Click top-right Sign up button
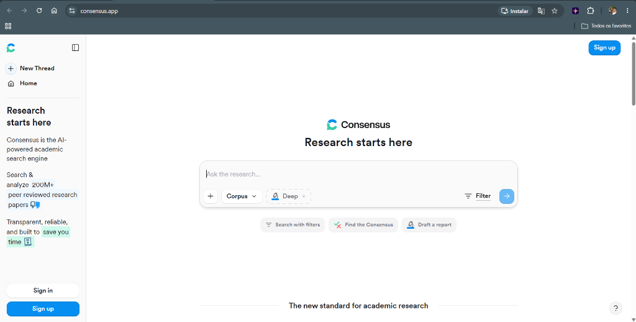The height and width of the screenshot is (322, 636). point(604,47)
